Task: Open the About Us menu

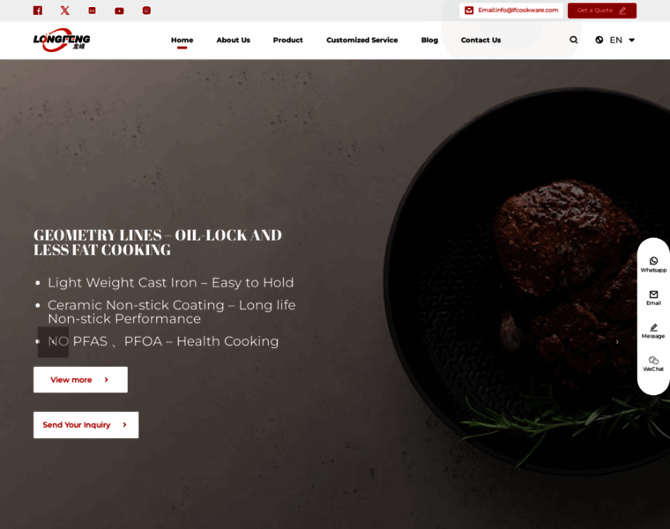Action: point(233,41)
